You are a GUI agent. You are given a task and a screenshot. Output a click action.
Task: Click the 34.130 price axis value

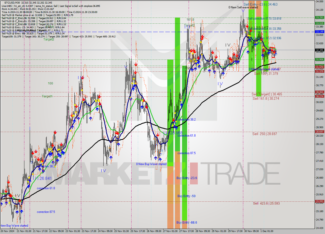point(319,10)
